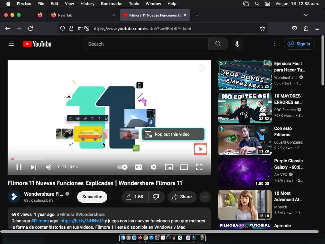Close the Filmora 11 tab
Image resolution: width=325 pixels, height=244 pixels.
pos(185,15)
